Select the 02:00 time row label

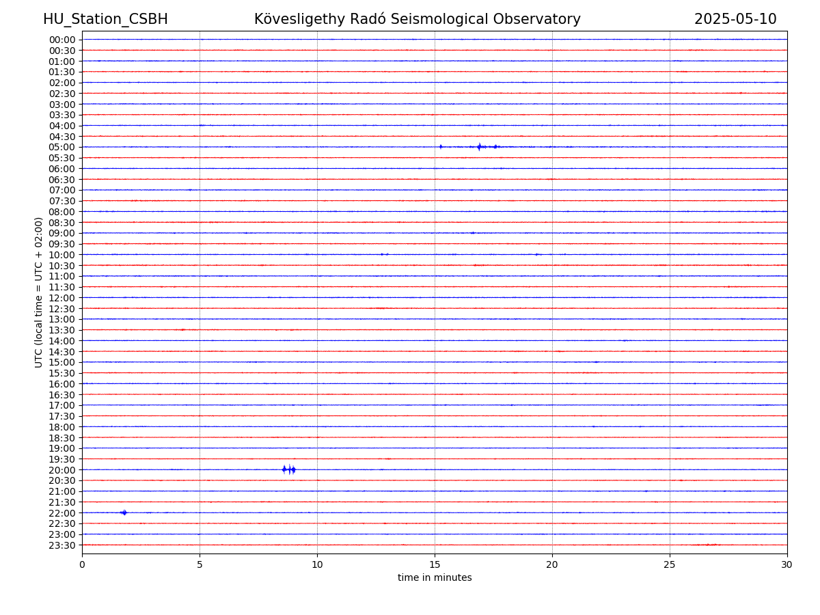click(x=62, y=83)
